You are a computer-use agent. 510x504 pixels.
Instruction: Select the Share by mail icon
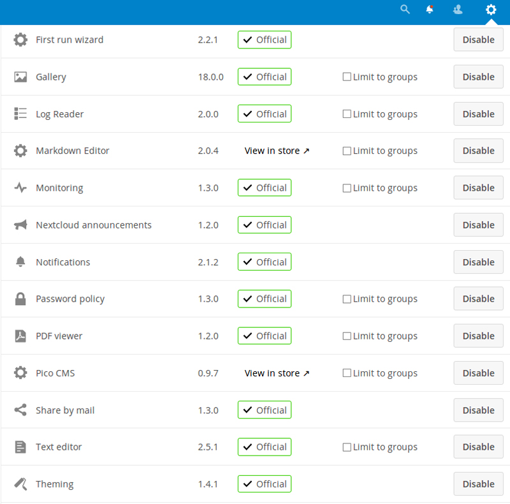tap(20, 410)
